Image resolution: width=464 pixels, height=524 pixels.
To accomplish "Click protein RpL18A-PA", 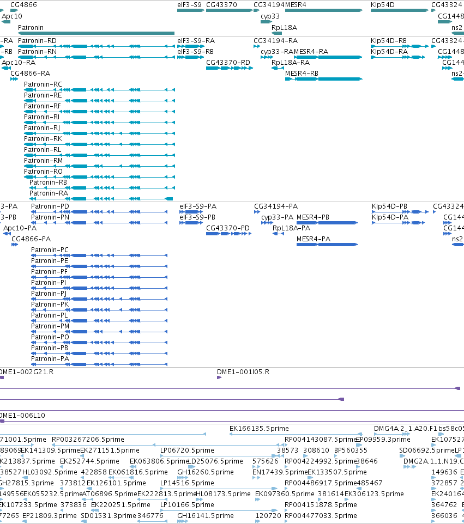I will 278,234.
